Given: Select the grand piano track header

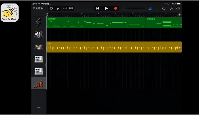Looking at the screenshot, I should coord(39,23).
